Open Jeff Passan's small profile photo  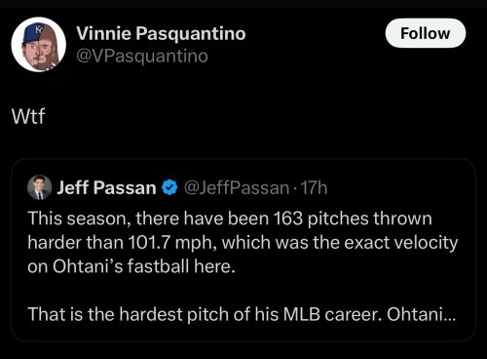click(40, 187)
